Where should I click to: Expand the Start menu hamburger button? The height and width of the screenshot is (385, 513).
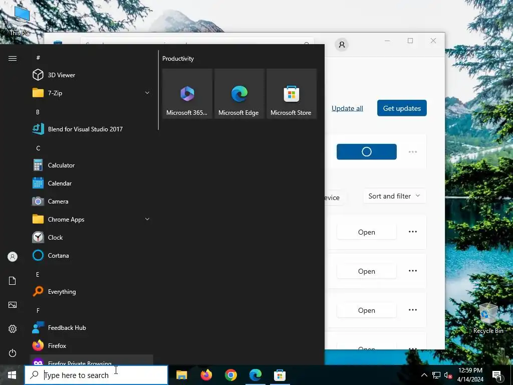13,58
